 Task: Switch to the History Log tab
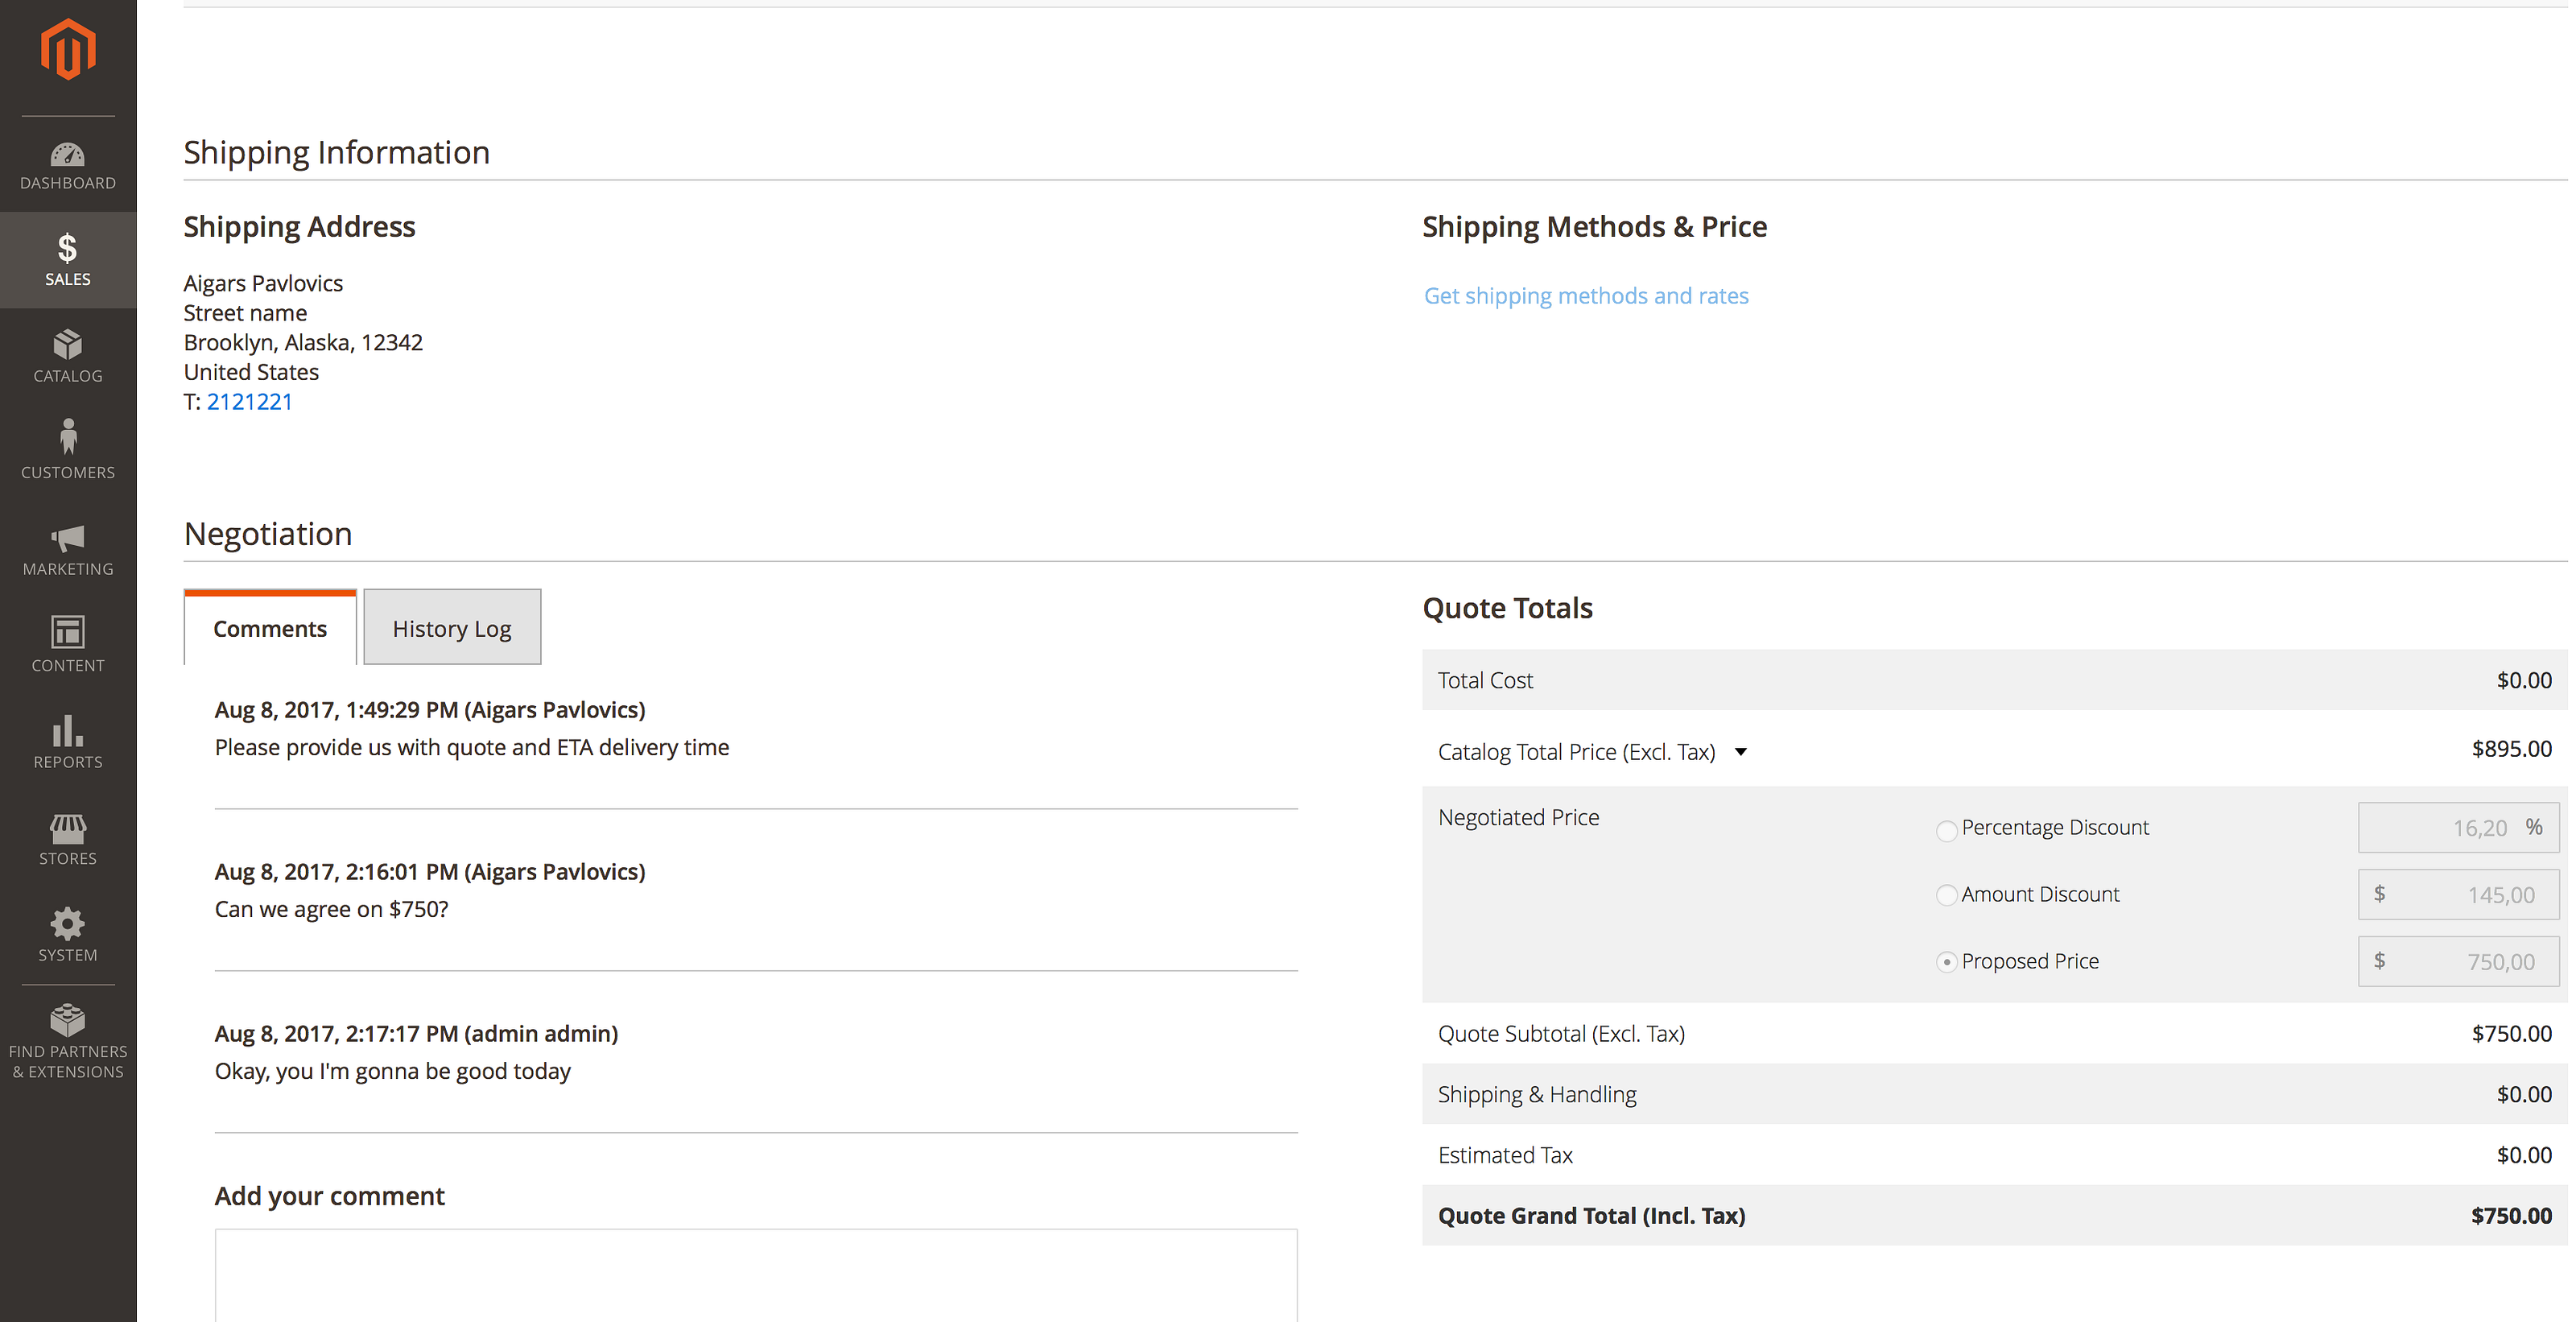pos(452,628)
